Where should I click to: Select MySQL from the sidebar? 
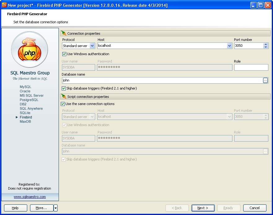coord(25,87)
